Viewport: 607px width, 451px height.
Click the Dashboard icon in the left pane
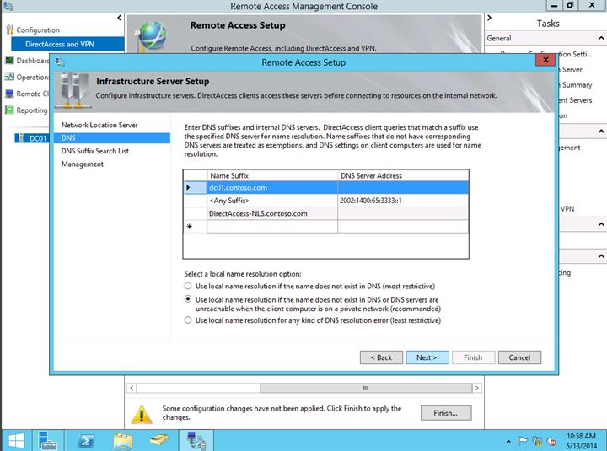point(9,60)
